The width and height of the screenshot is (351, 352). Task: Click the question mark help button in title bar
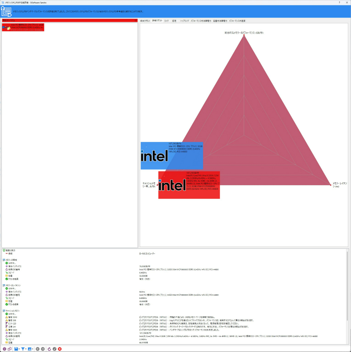tap(340, 2)
